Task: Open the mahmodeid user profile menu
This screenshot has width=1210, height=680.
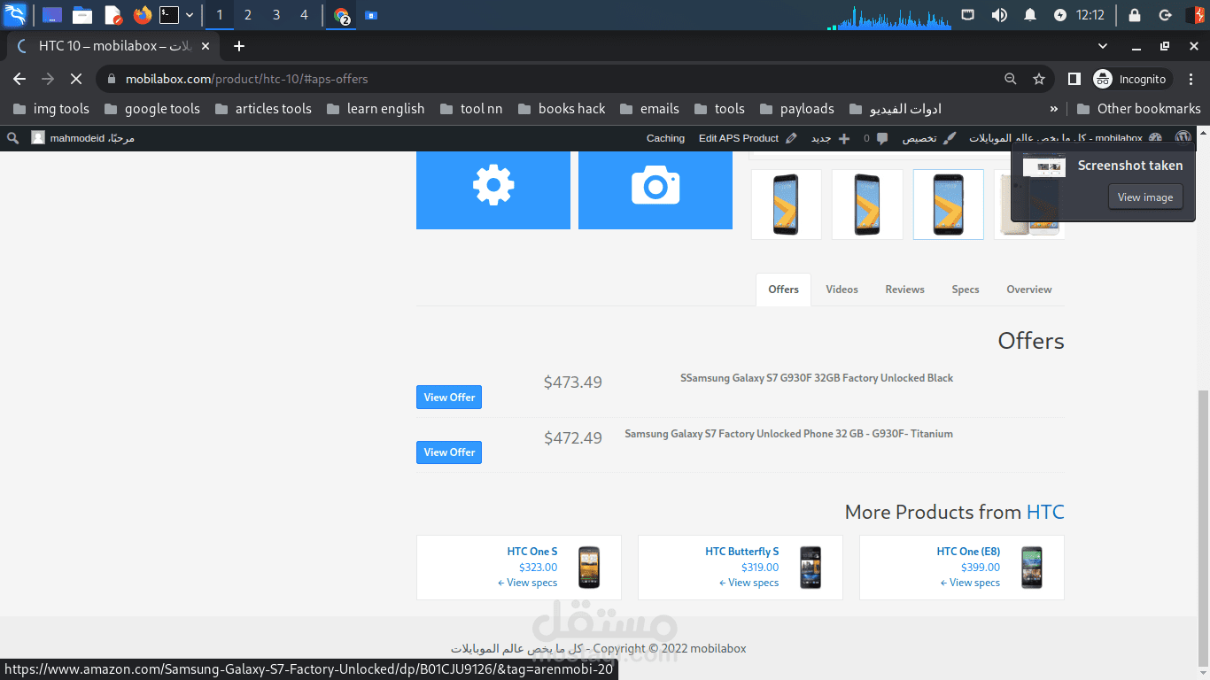Action: pyautogui.click(x=83, y=138)
